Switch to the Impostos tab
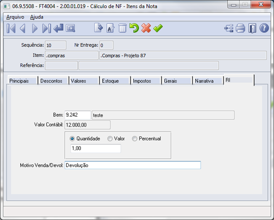274x220 pixels. 146,81
